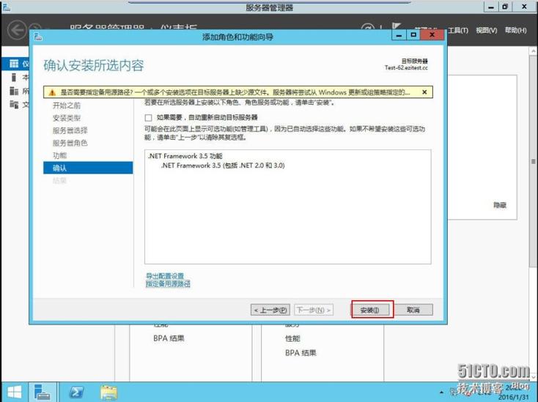Click the back arrow in Server Manager

[x=16, y=30]
